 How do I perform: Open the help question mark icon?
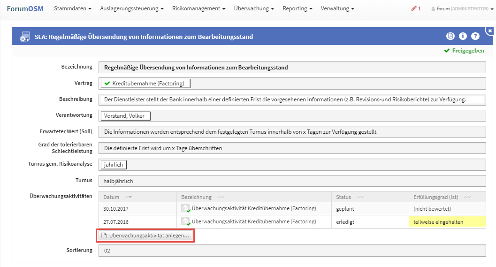(x=475, y=36)
